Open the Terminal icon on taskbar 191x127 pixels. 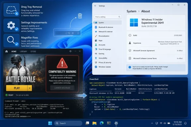point(109,123)
